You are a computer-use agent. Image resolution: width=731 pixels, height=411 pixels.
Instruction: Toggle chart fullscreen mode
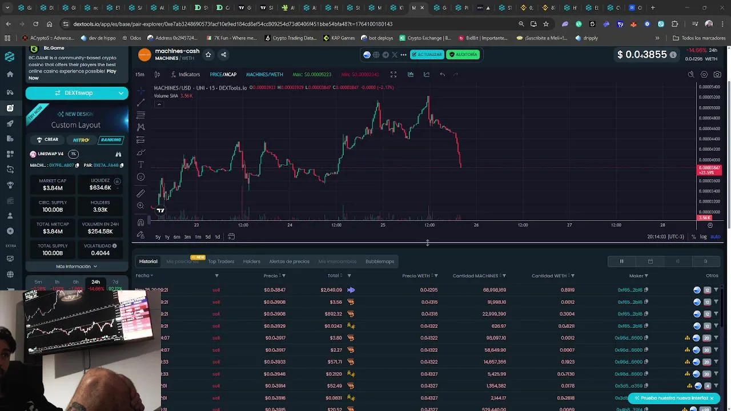[393, 74]
